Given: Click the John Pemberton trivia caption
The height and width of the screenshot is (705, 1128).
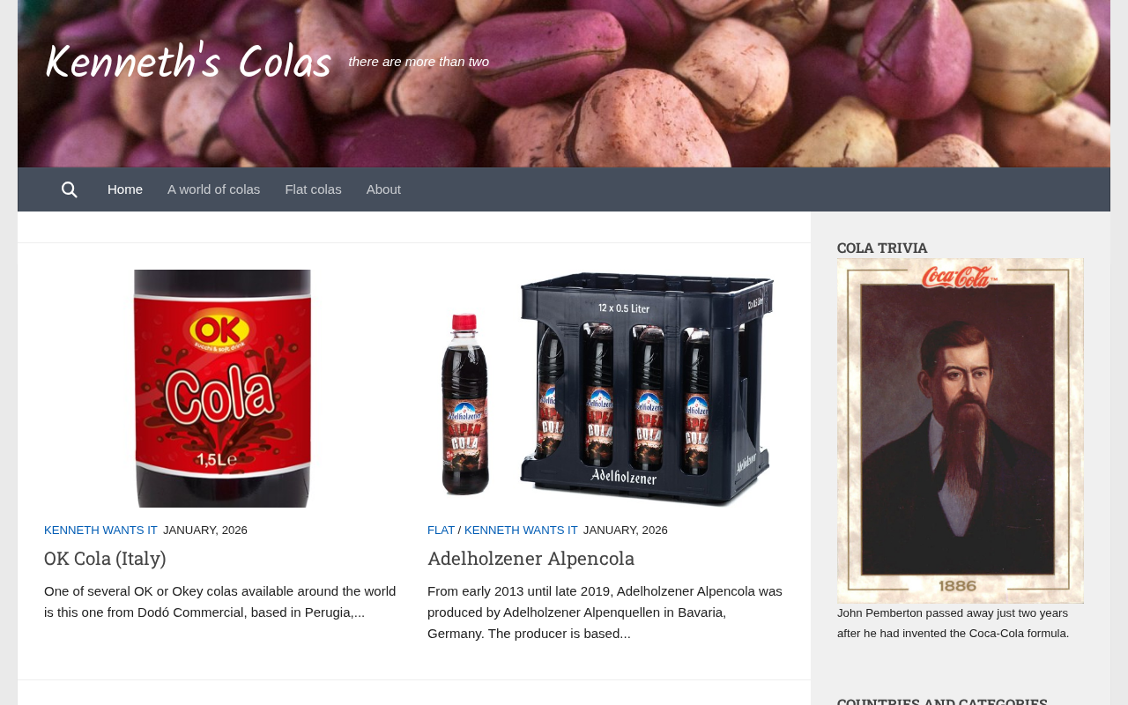Looking at the screenshot, I should point(954,623).
